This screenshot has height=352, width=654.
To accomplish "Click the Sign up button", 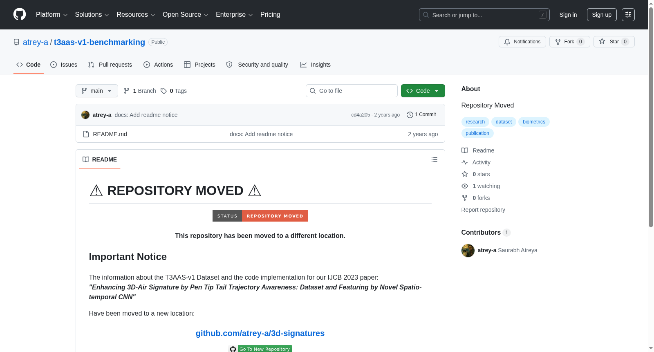I will tap(602, 15).
